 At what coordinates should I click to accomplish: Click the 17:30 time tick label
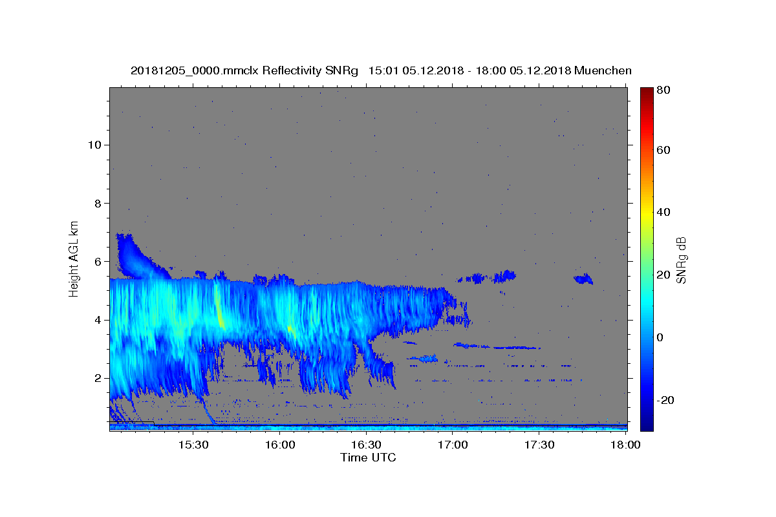pyautogui.click(x=539, y=445)
